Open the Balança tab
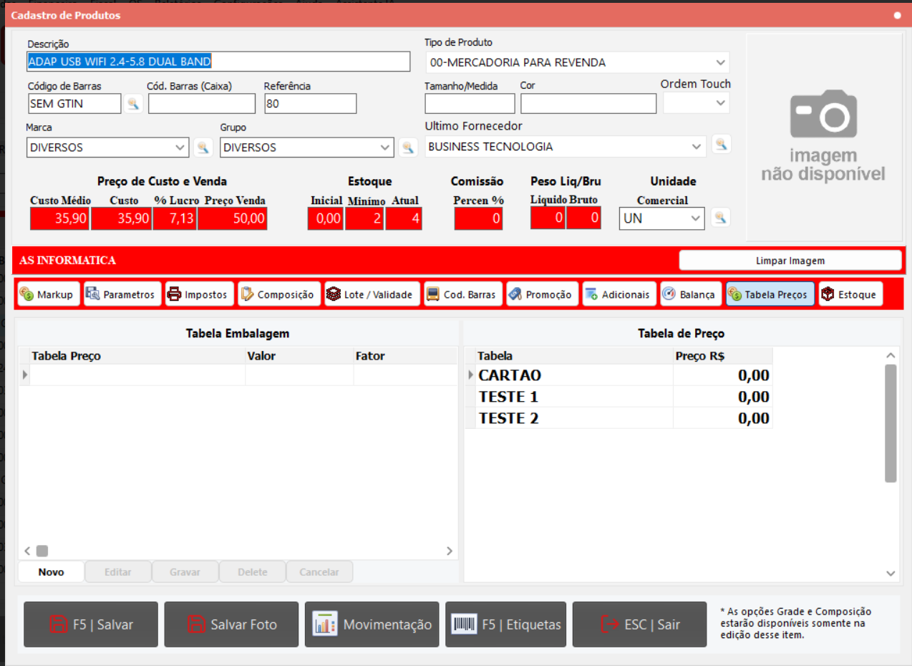The width and height of the screenshot is (912, 666). coord(689,294)
